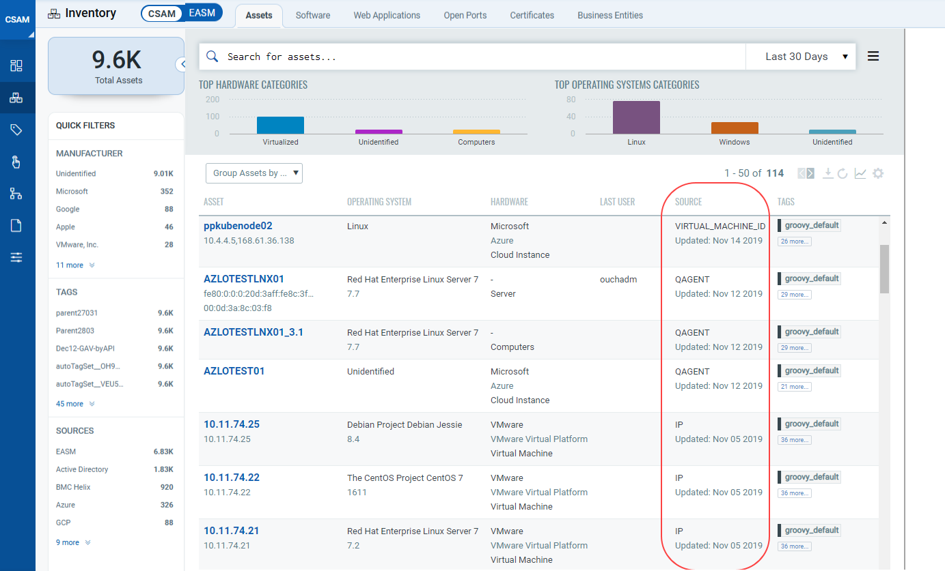Image resolution: width=945 pixels, height=571 pixels.
Task: Expand 45 more tags
Action: (x=75, y=404)
